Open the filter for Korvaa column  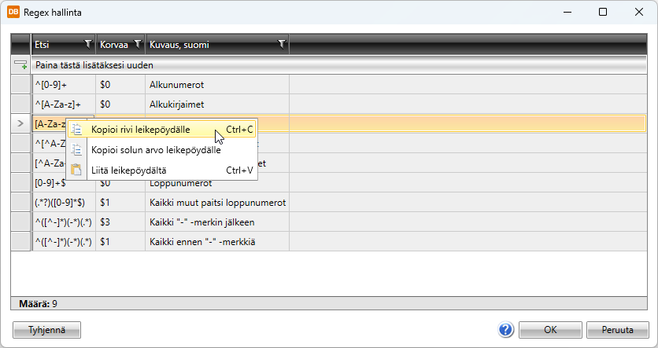(x=138, y=45)
